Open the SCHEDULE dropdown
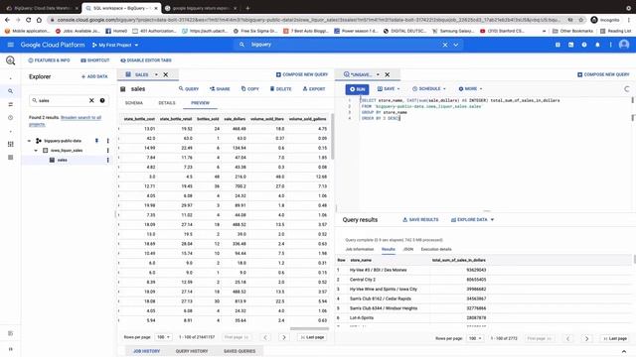 click(x=429, y=88)
